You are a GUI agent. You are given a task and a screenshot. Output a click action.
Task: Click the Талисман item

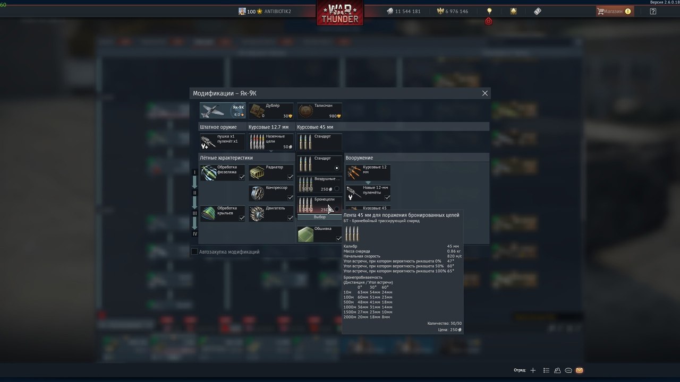click(319, 110)
